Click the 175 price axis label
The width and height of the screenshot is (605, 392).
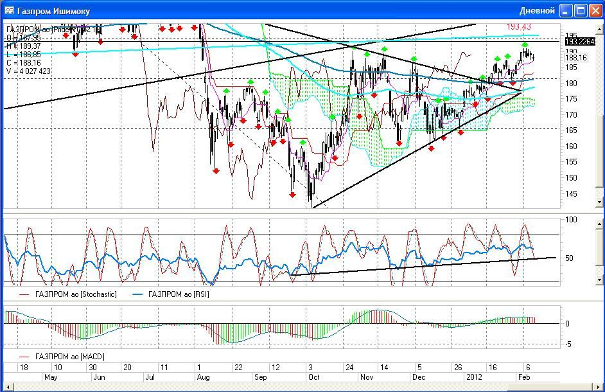coord(571,99)
